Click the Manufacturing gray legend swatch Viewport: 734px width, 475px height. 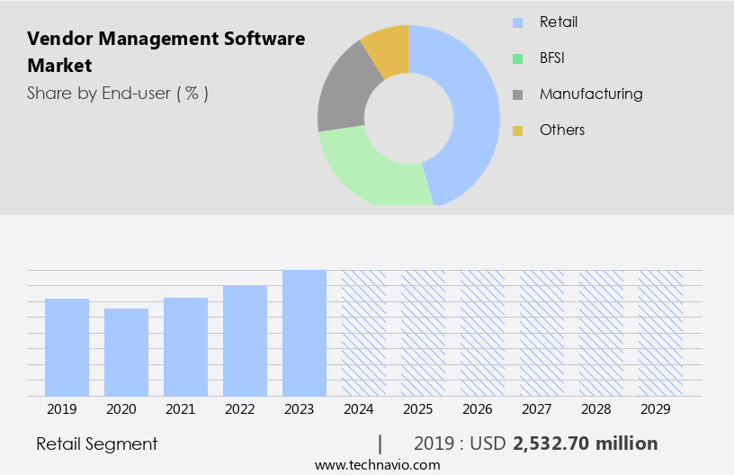pyautogui.click(x=517, y=94)
